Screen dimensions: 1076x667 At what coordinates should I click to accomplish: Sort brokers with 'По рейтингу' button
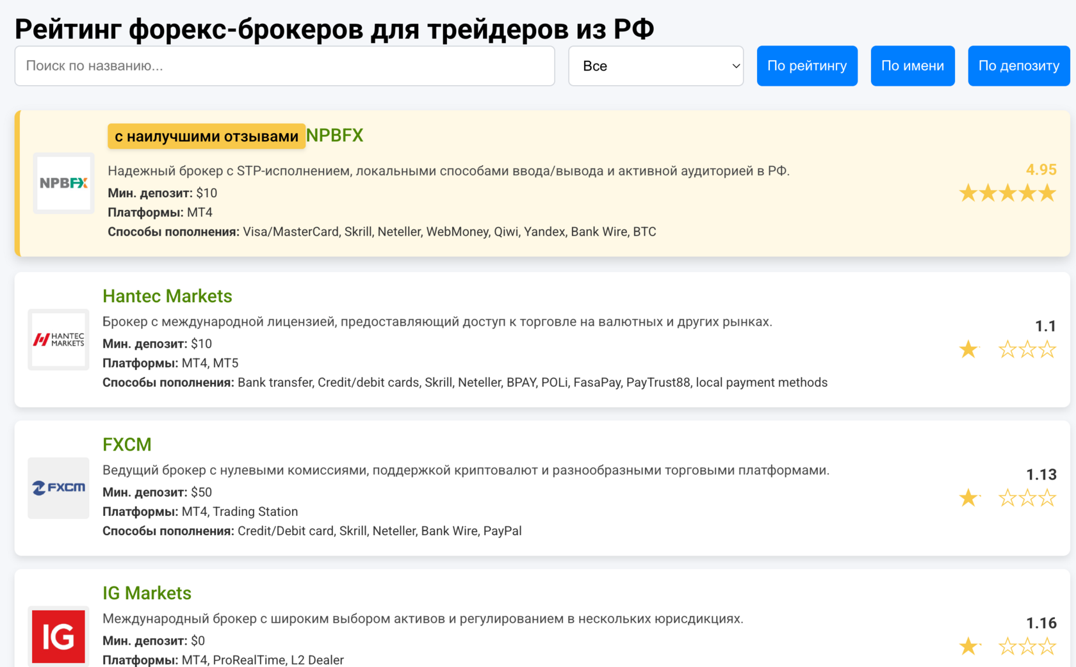(807, 66)
